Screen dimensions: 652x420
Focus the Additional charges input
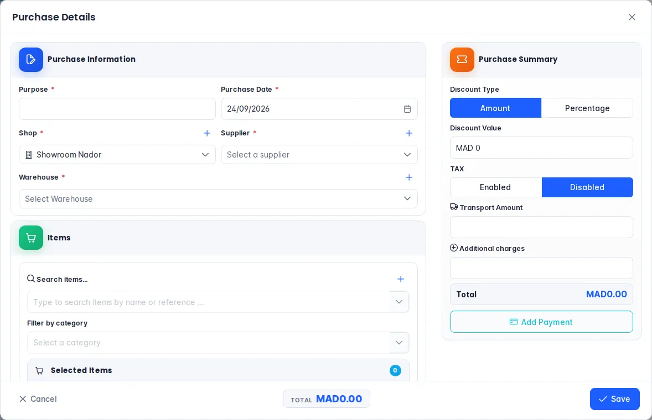[x=541, y=268]
